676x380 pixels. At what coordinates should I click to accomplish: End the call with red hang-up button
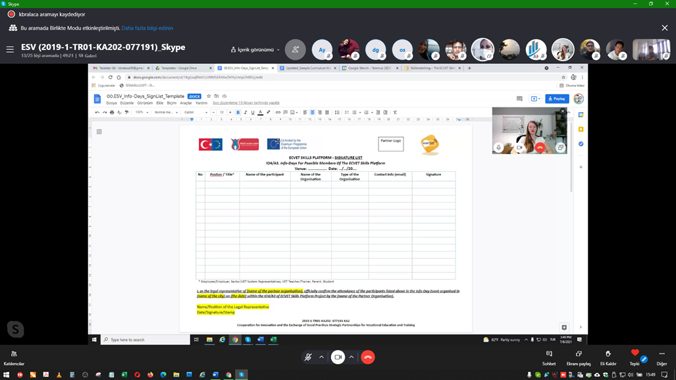368,357
